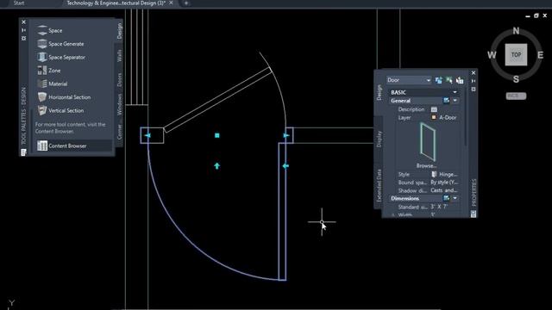
Task: Collapse the Dimensions section arrow
Action: click(455, 198)
